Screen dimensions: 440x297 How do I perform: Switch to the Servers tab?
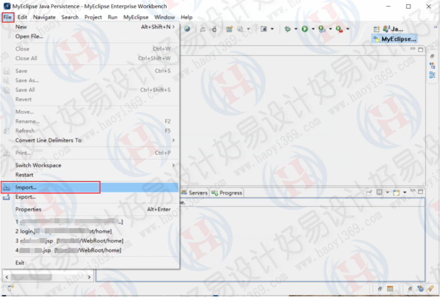click(x=194, y=193)
